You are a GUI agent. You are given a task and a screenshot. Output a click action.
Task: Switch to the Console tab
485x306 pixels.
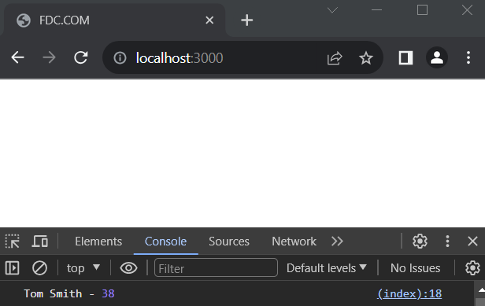click(x=165, y=241)
